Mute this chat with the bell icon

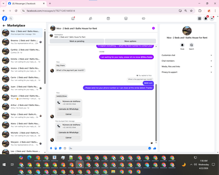click(182, 45)
